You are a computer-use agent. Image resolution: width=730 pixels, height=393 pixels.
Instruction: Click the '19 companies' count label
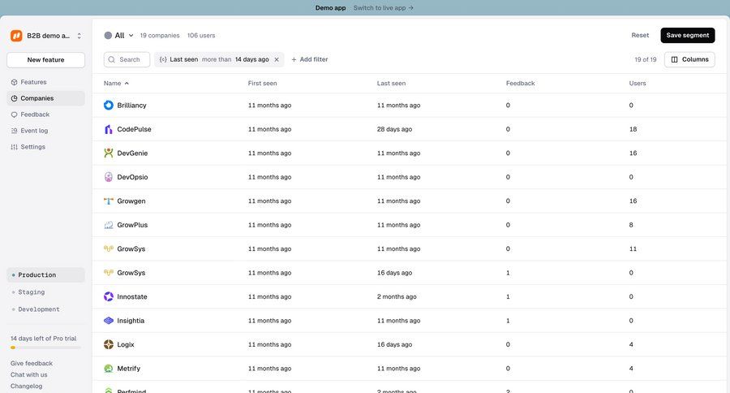tap(160, 36)
